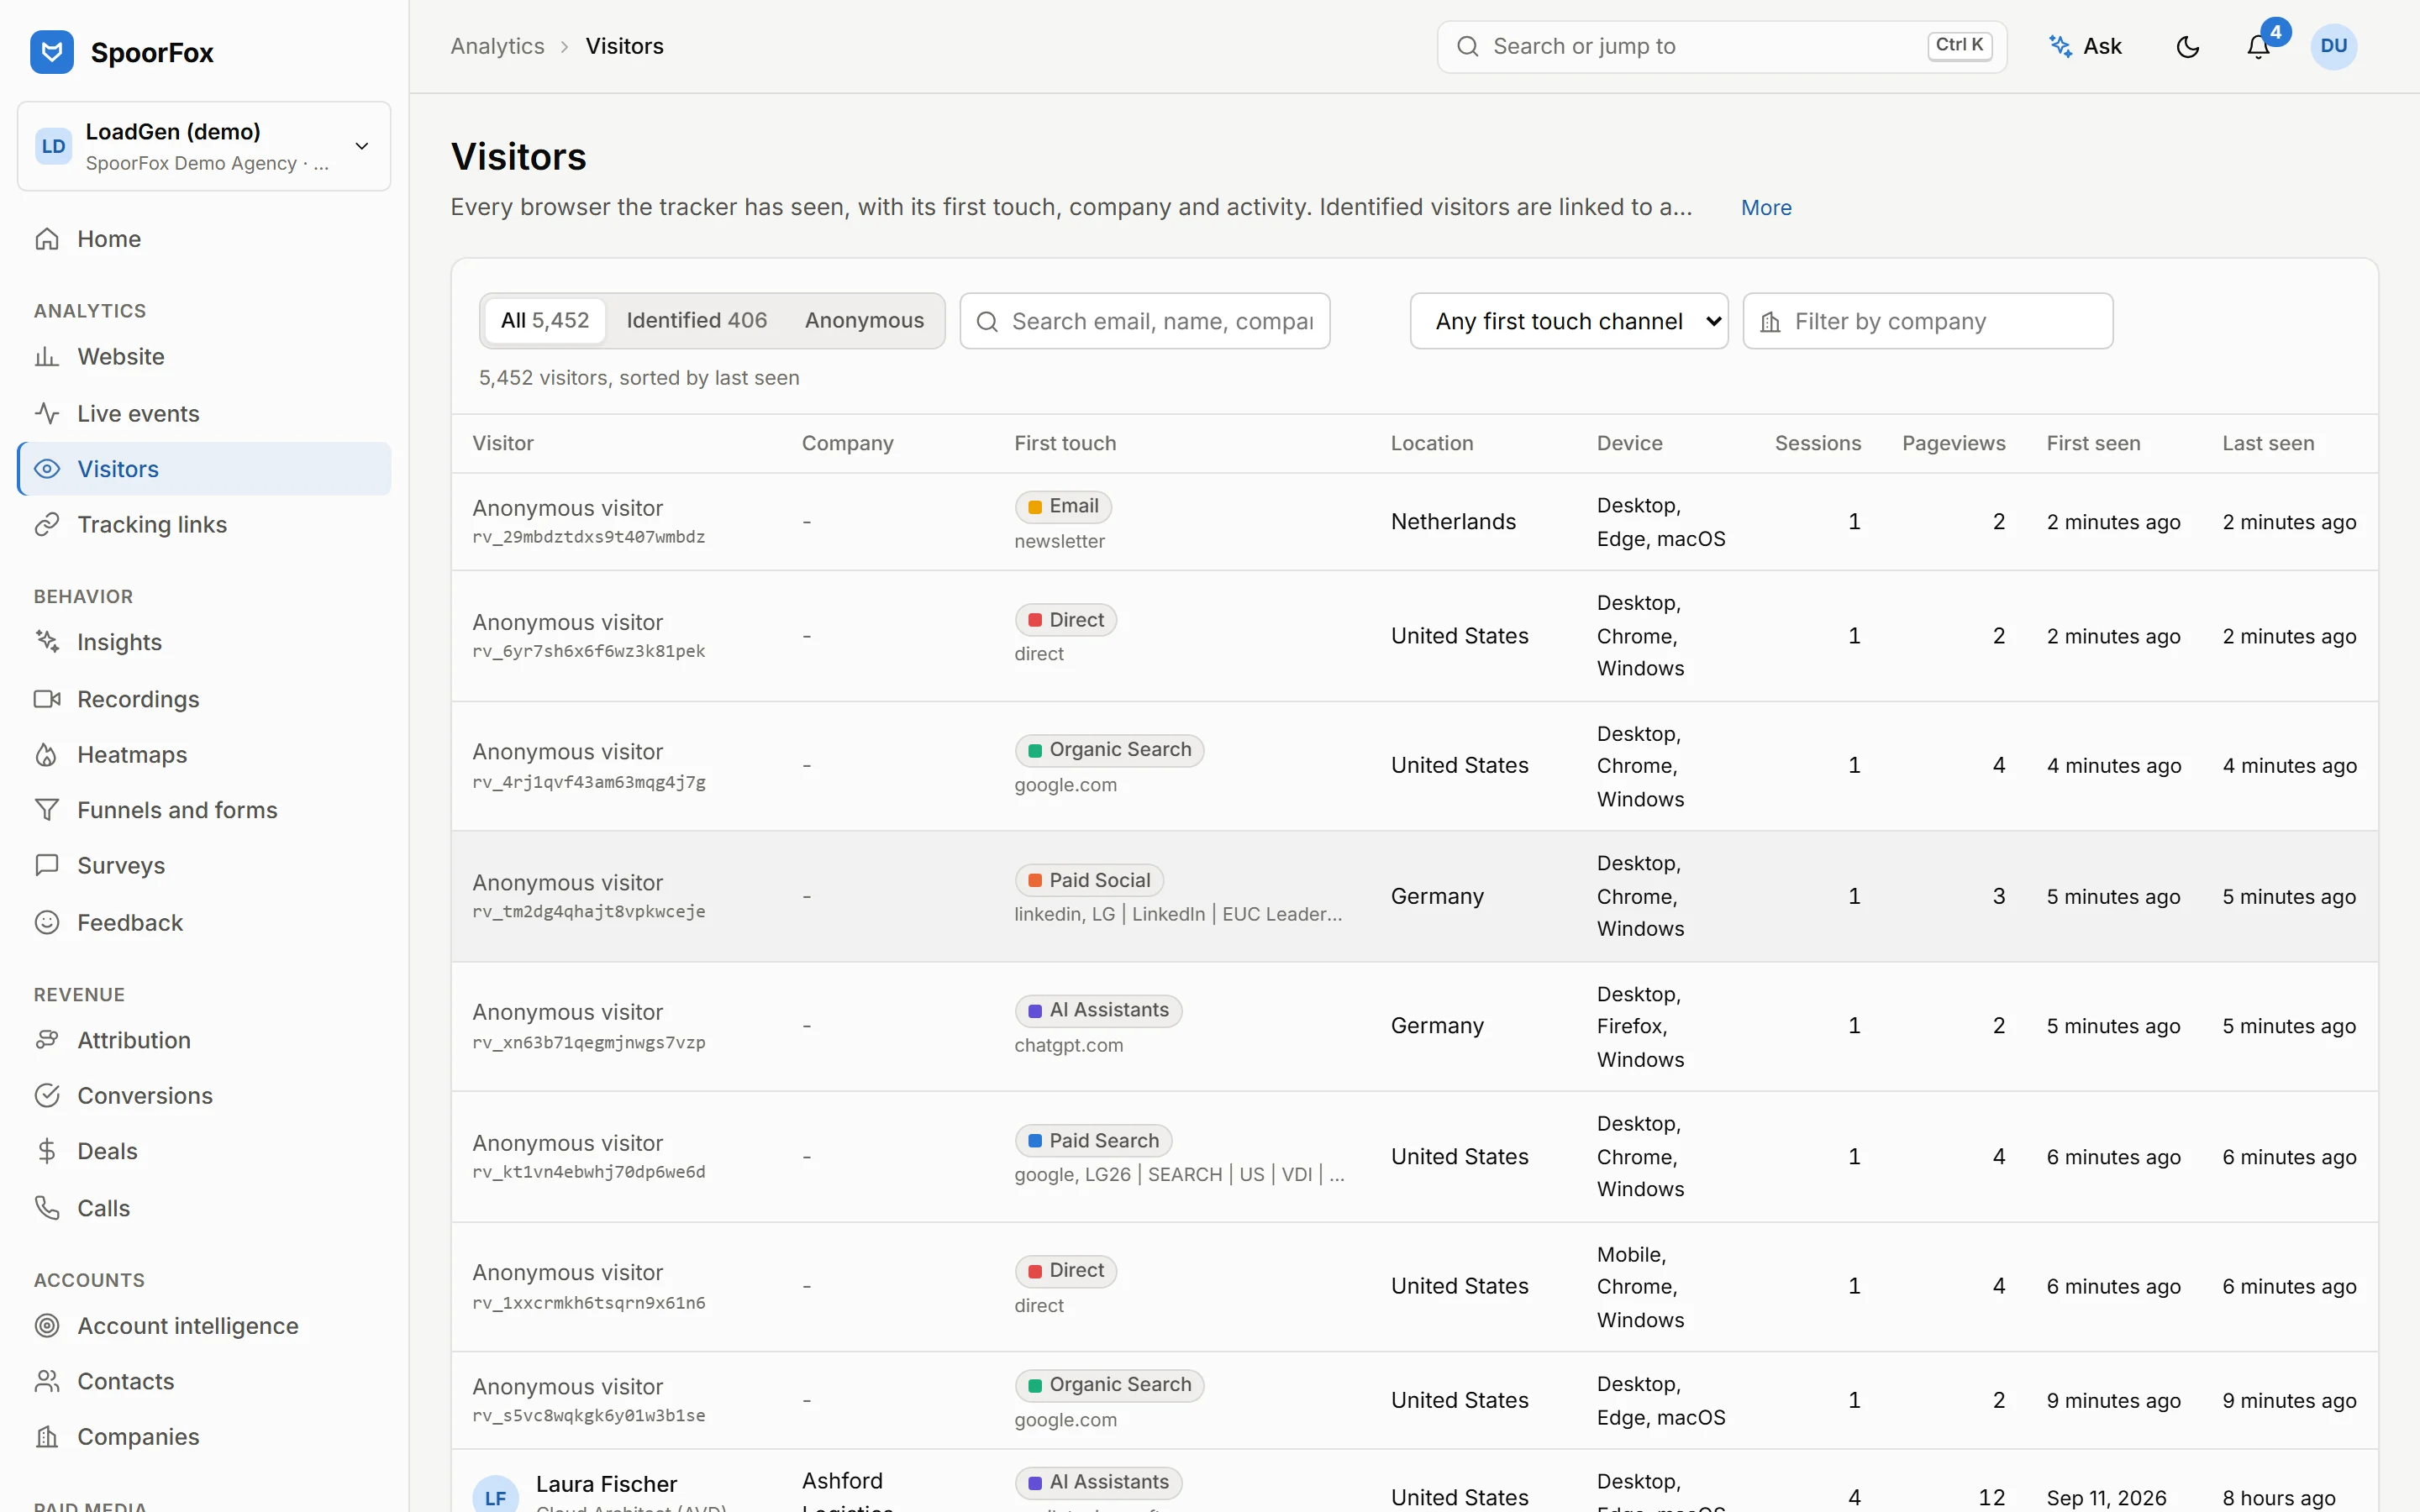Open Conversions page

tap(204, 1096)
